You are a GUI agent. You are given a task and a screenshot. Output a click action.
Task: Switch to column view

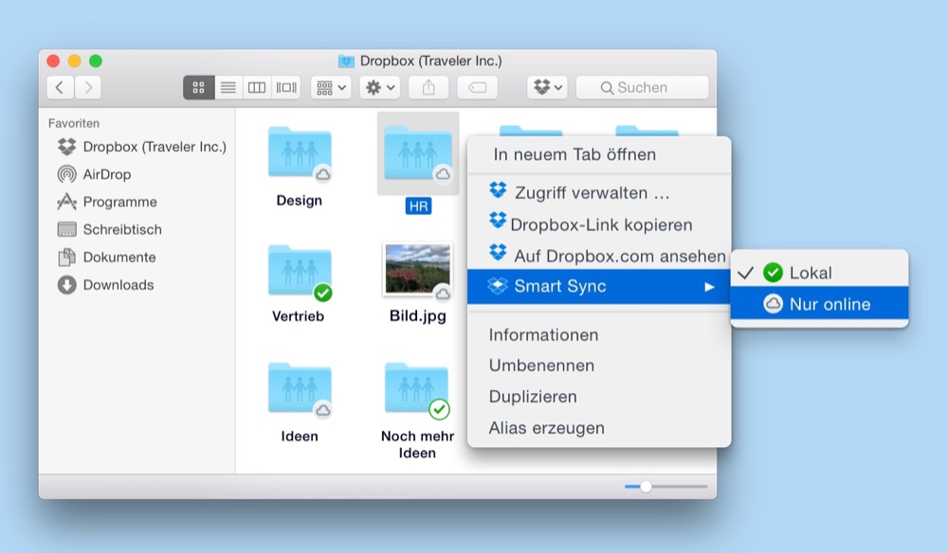(x=257, y=88)
